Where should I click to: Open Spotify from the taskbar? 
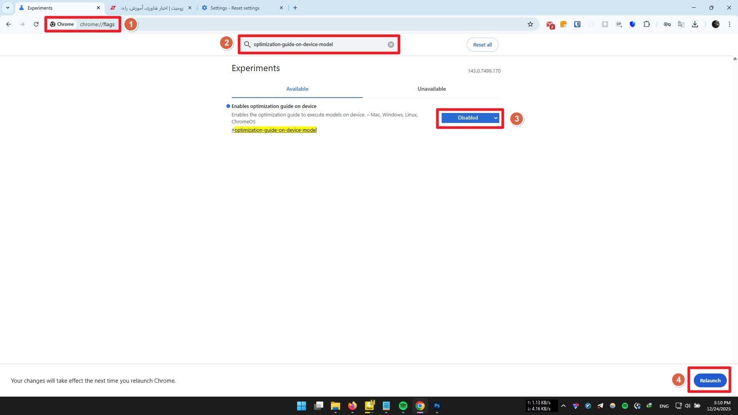[403, 406]
